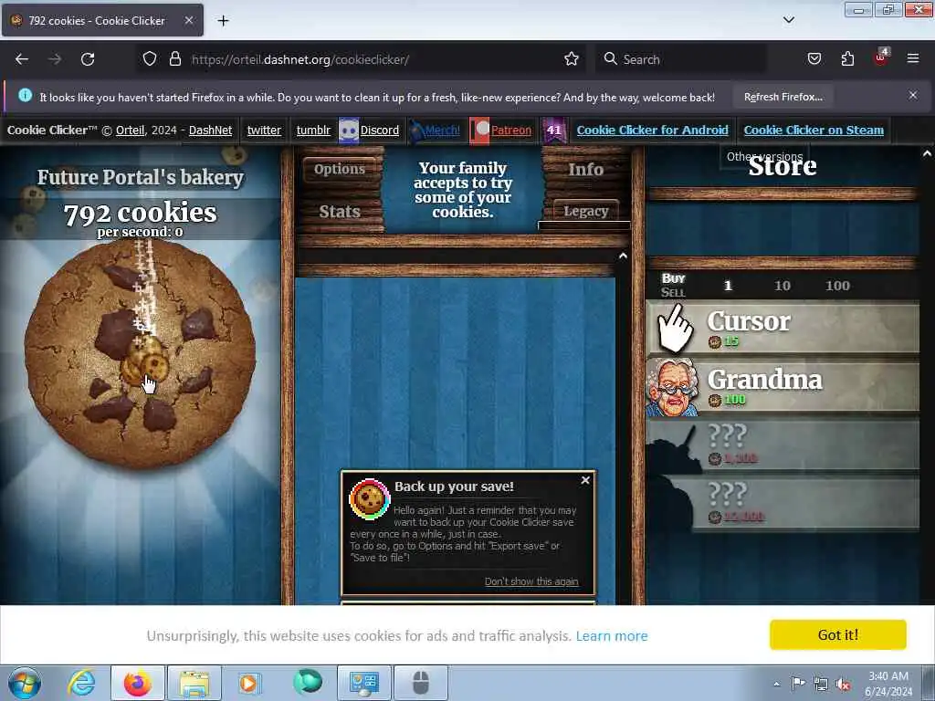Open the media player taskbar icon
Viewport: 935px width, 701px height.
[x=249, y=683]
